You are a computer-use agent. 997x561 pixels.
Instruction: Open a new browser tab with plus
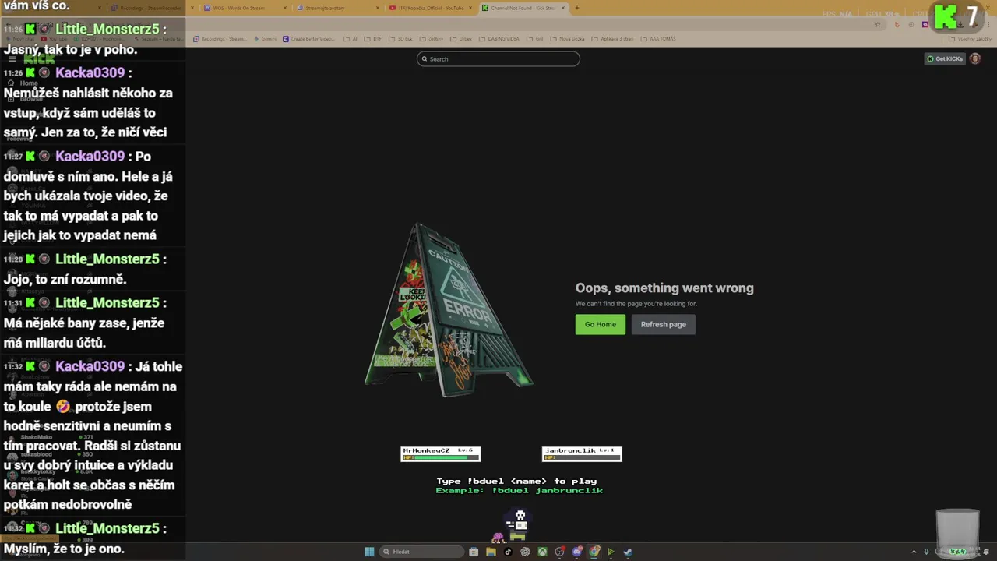click(576, 8)
